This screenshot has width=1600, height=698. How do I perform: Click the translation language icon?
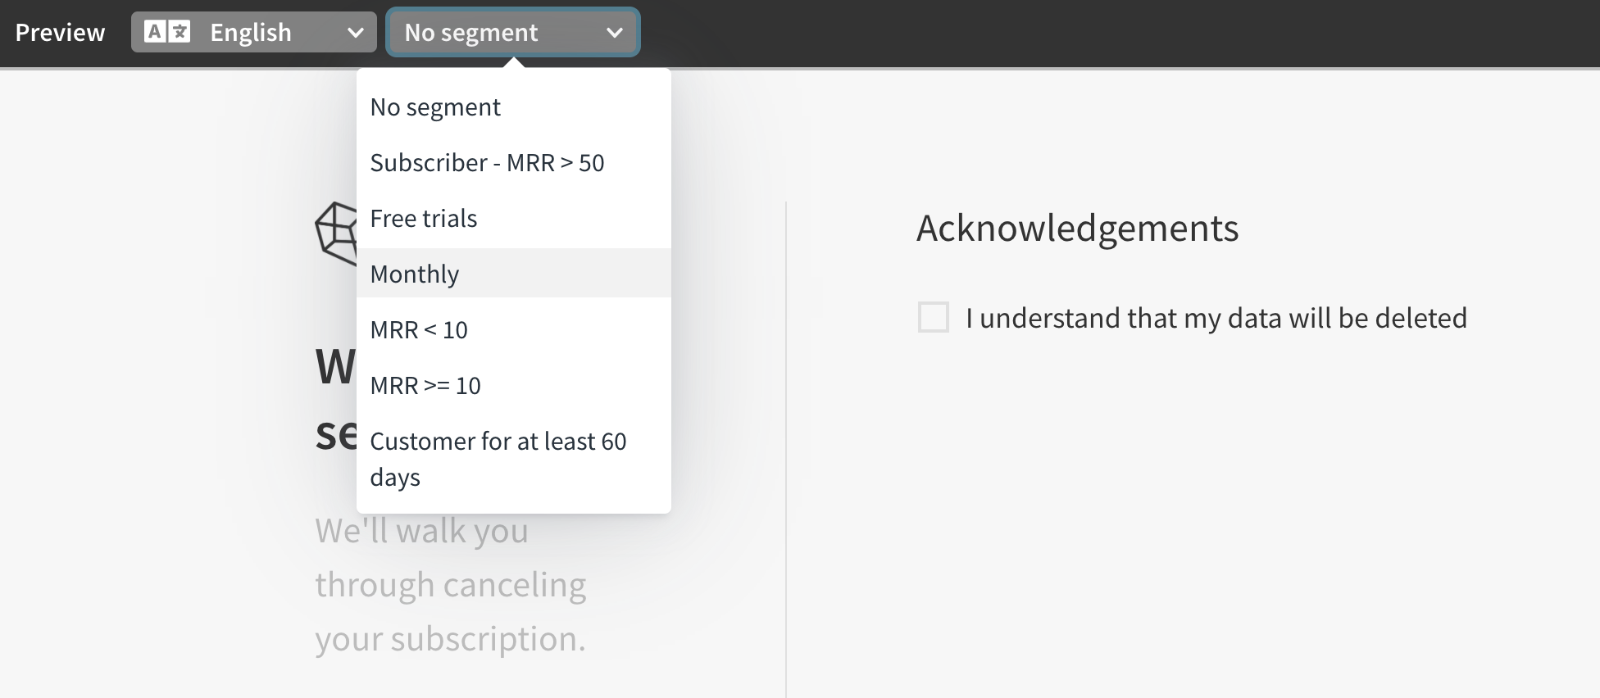(x=167, y=32)
